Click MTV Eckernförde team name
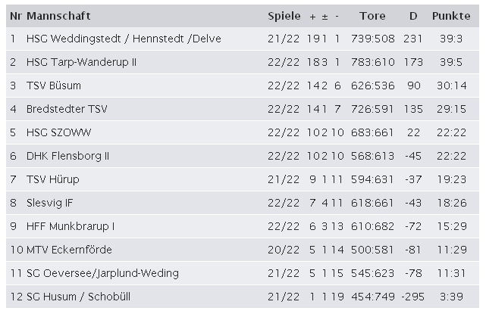This screenshot has height=314, width=486. [x=69, y=250]
